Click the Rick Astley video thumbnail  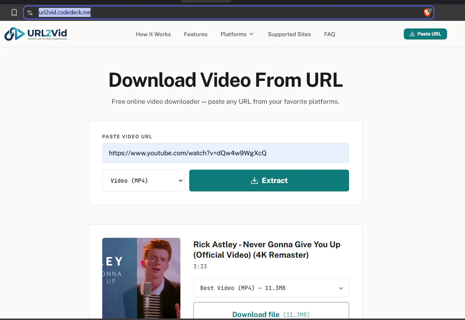pos(141,278)
